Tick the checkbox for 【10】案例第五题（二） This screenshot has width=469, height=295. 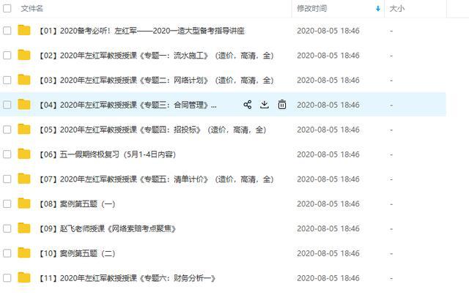(7, 253)
